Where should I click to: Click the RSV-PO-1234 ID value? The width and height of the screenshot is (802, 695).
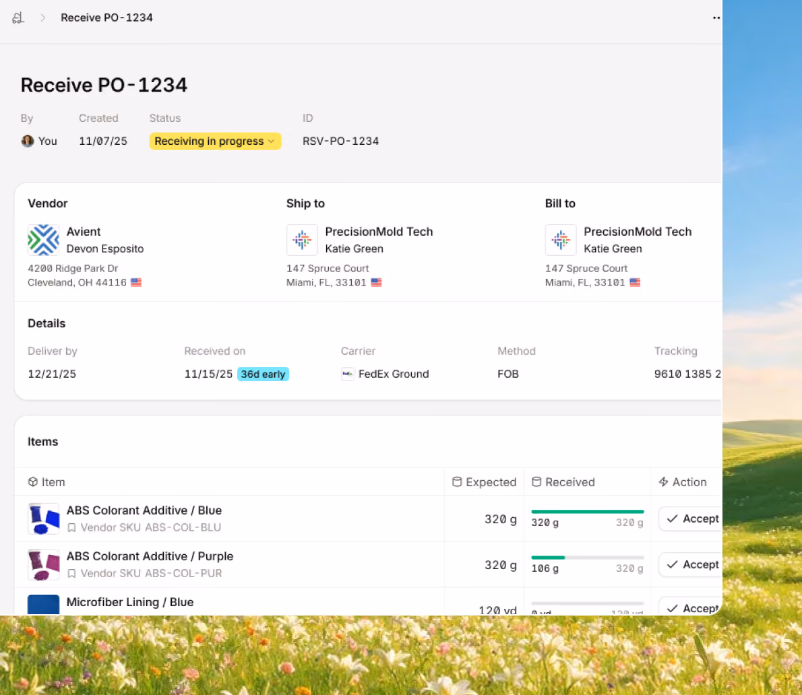coord(340,141)
